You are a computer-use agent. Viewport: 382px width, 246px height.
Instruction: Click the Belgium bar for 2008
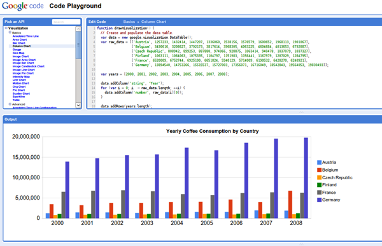tap(290, 205)
